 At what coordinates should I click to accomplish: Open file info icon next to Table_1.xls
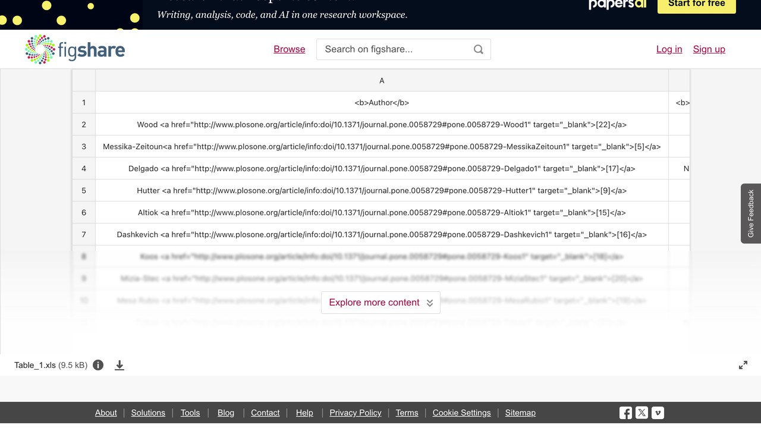point(98,365)
